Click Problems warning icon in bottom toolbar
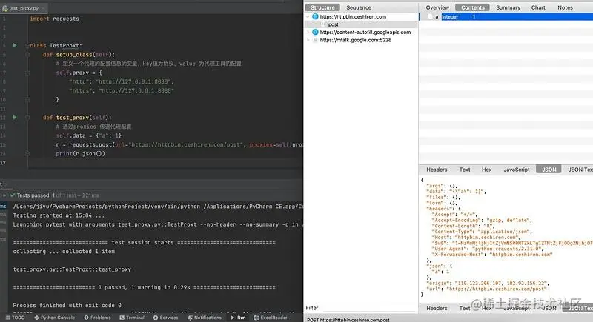This screenshot has width=593, height=322. point(86,318)
